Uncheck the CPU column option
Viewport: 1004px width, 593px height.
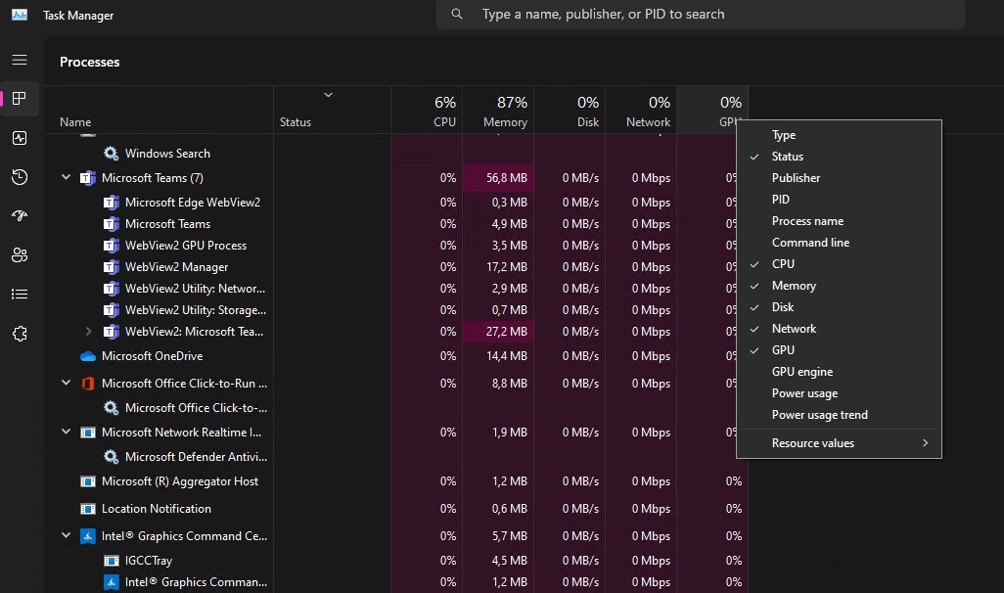[x=839, y=264]
